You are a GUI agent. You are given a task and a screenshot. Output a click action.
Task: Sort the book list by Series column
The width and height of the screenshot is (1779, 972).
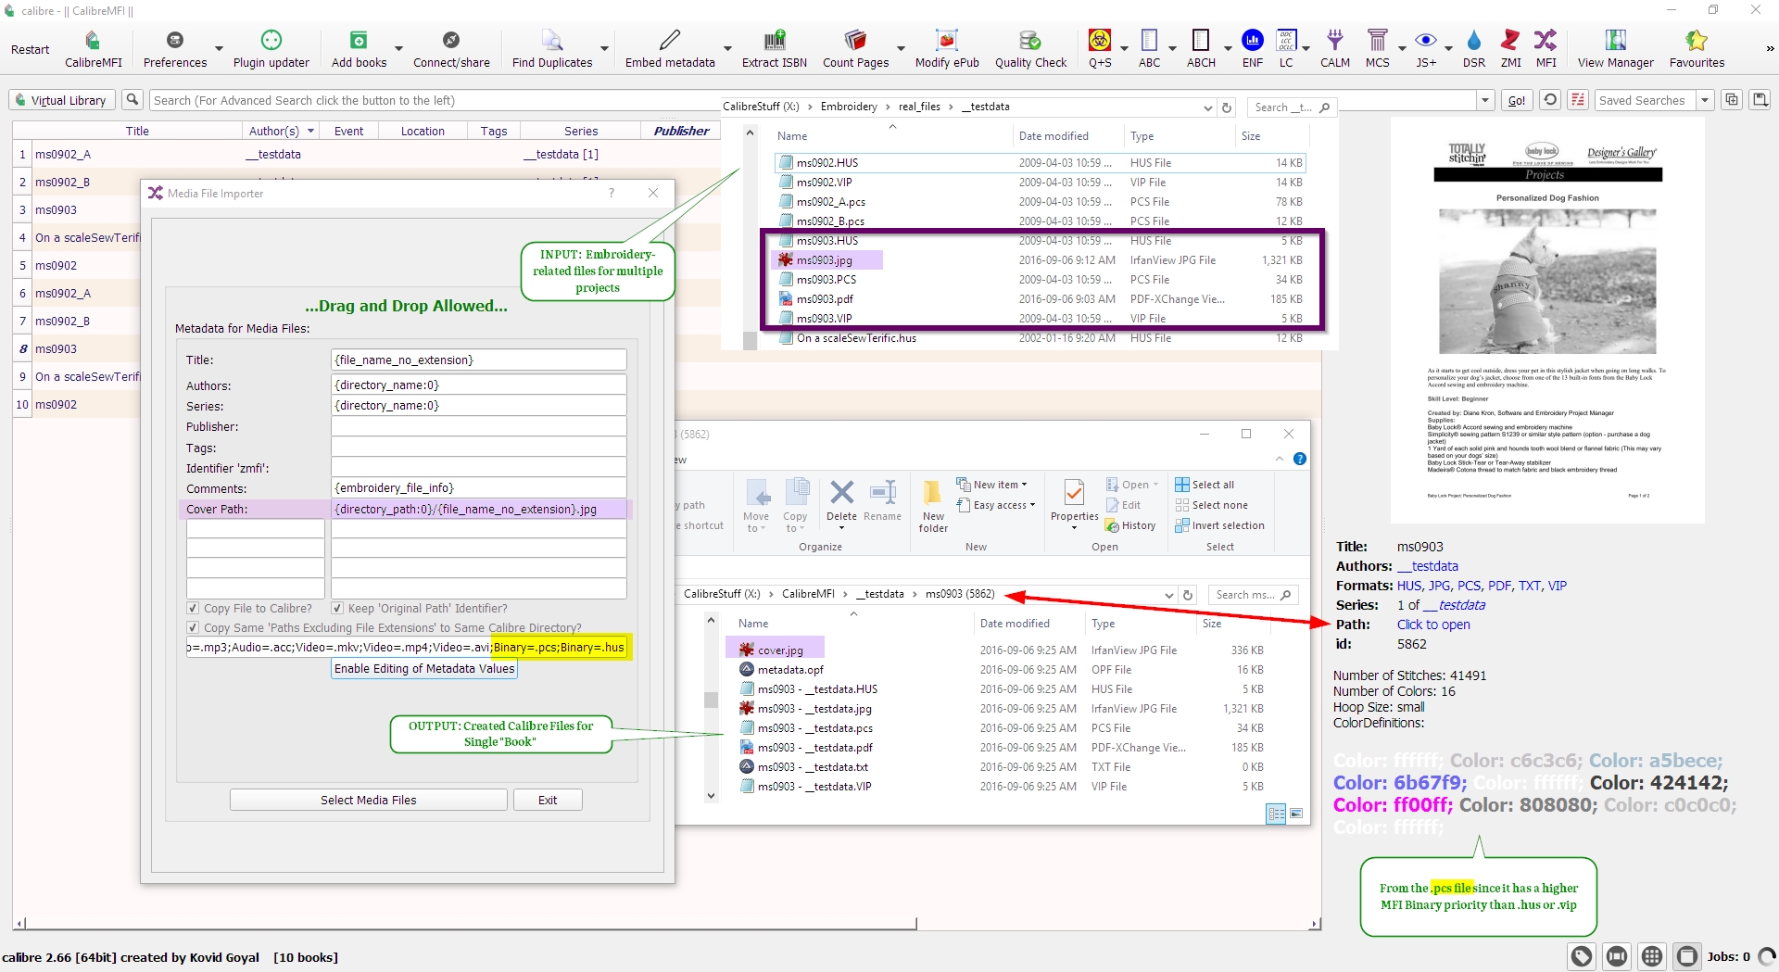581,132
